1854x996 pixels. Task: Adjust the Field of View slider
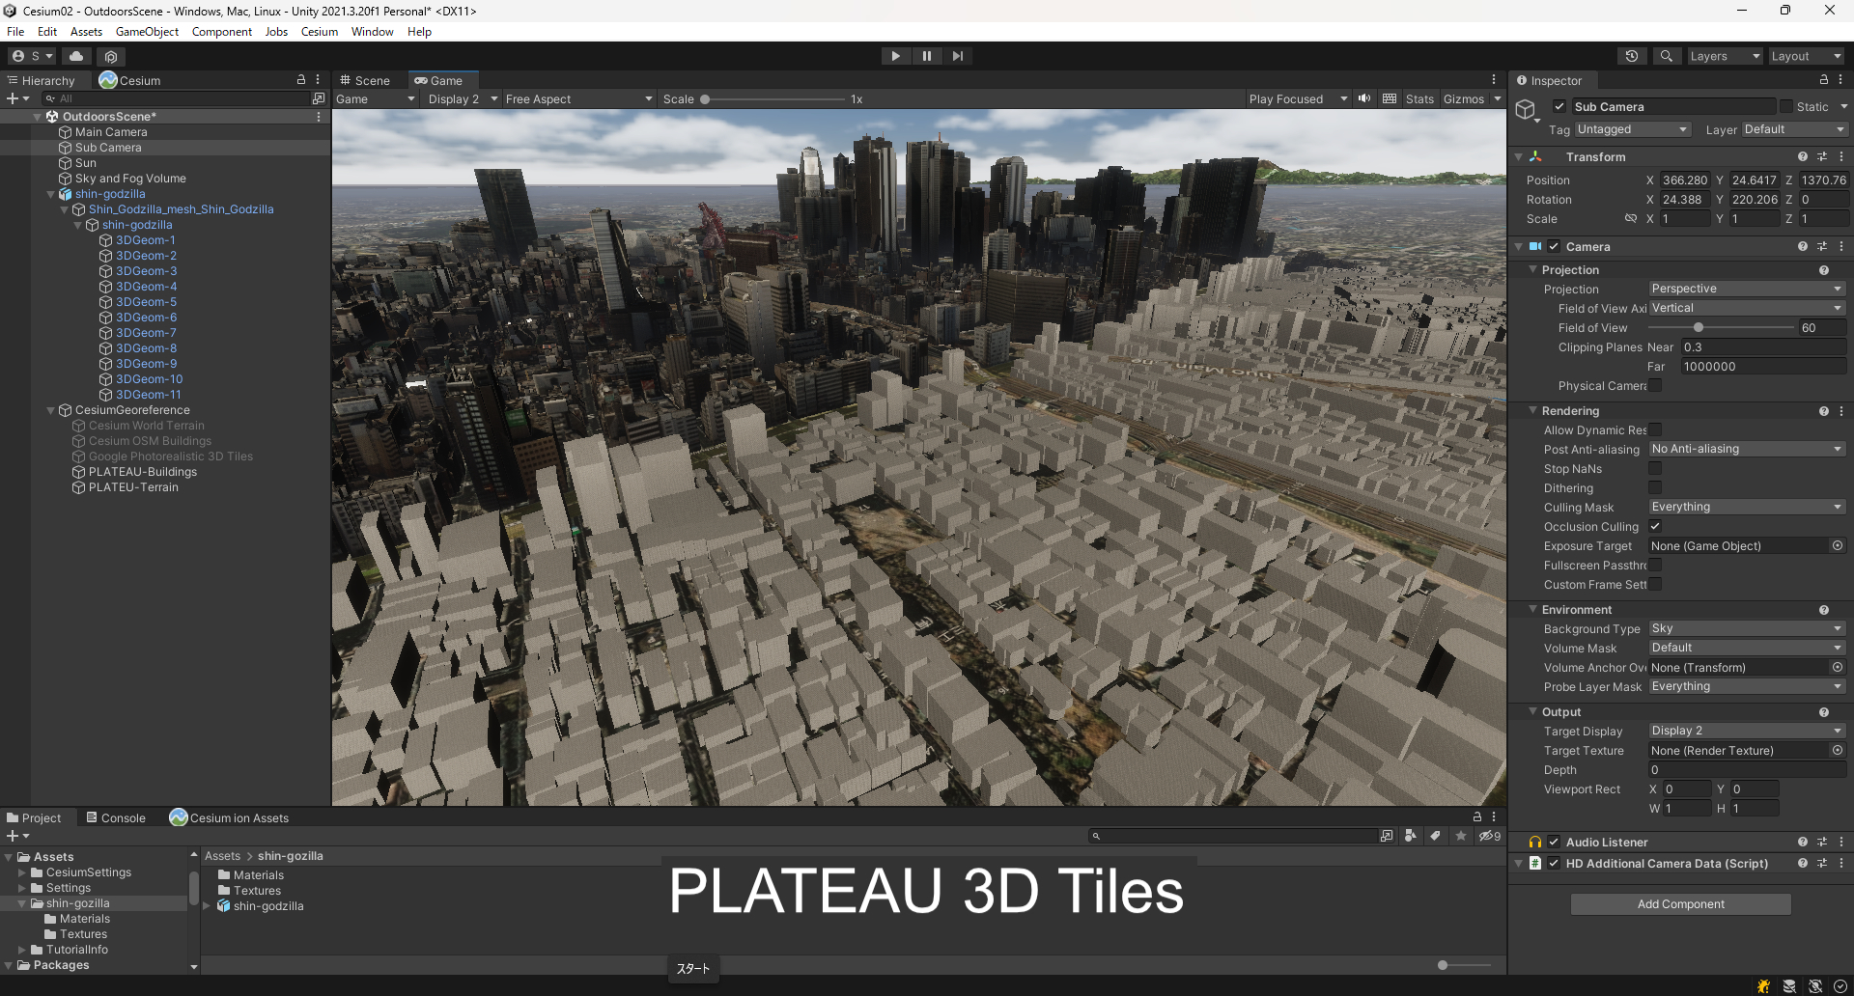(1723, 327)
